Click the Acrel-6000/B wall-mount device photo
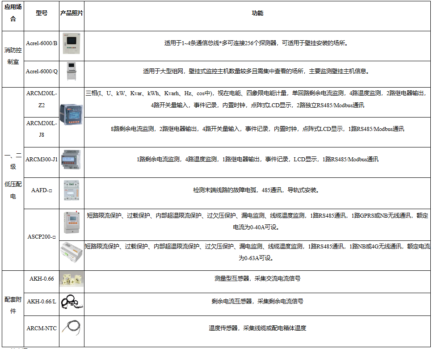 click(71, 44)
